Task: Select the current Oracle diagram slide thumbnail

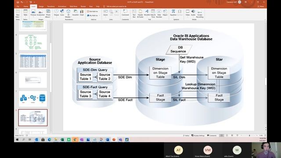Action: tap(33, 118)
